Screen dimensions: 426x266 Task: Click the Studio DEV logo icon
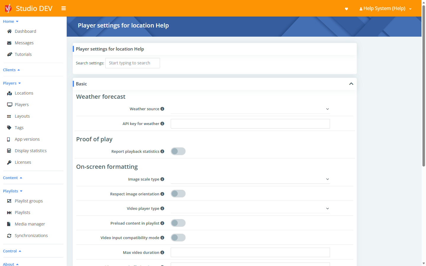8,8
